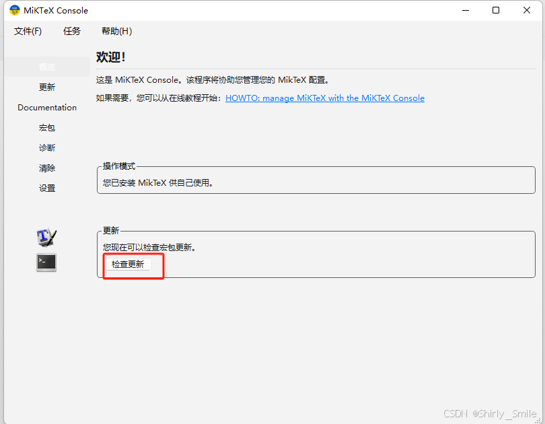Screen dimensions: 545x424
Task: Minimize the MiKTeX Console window
Action: (x=466, y=10)
